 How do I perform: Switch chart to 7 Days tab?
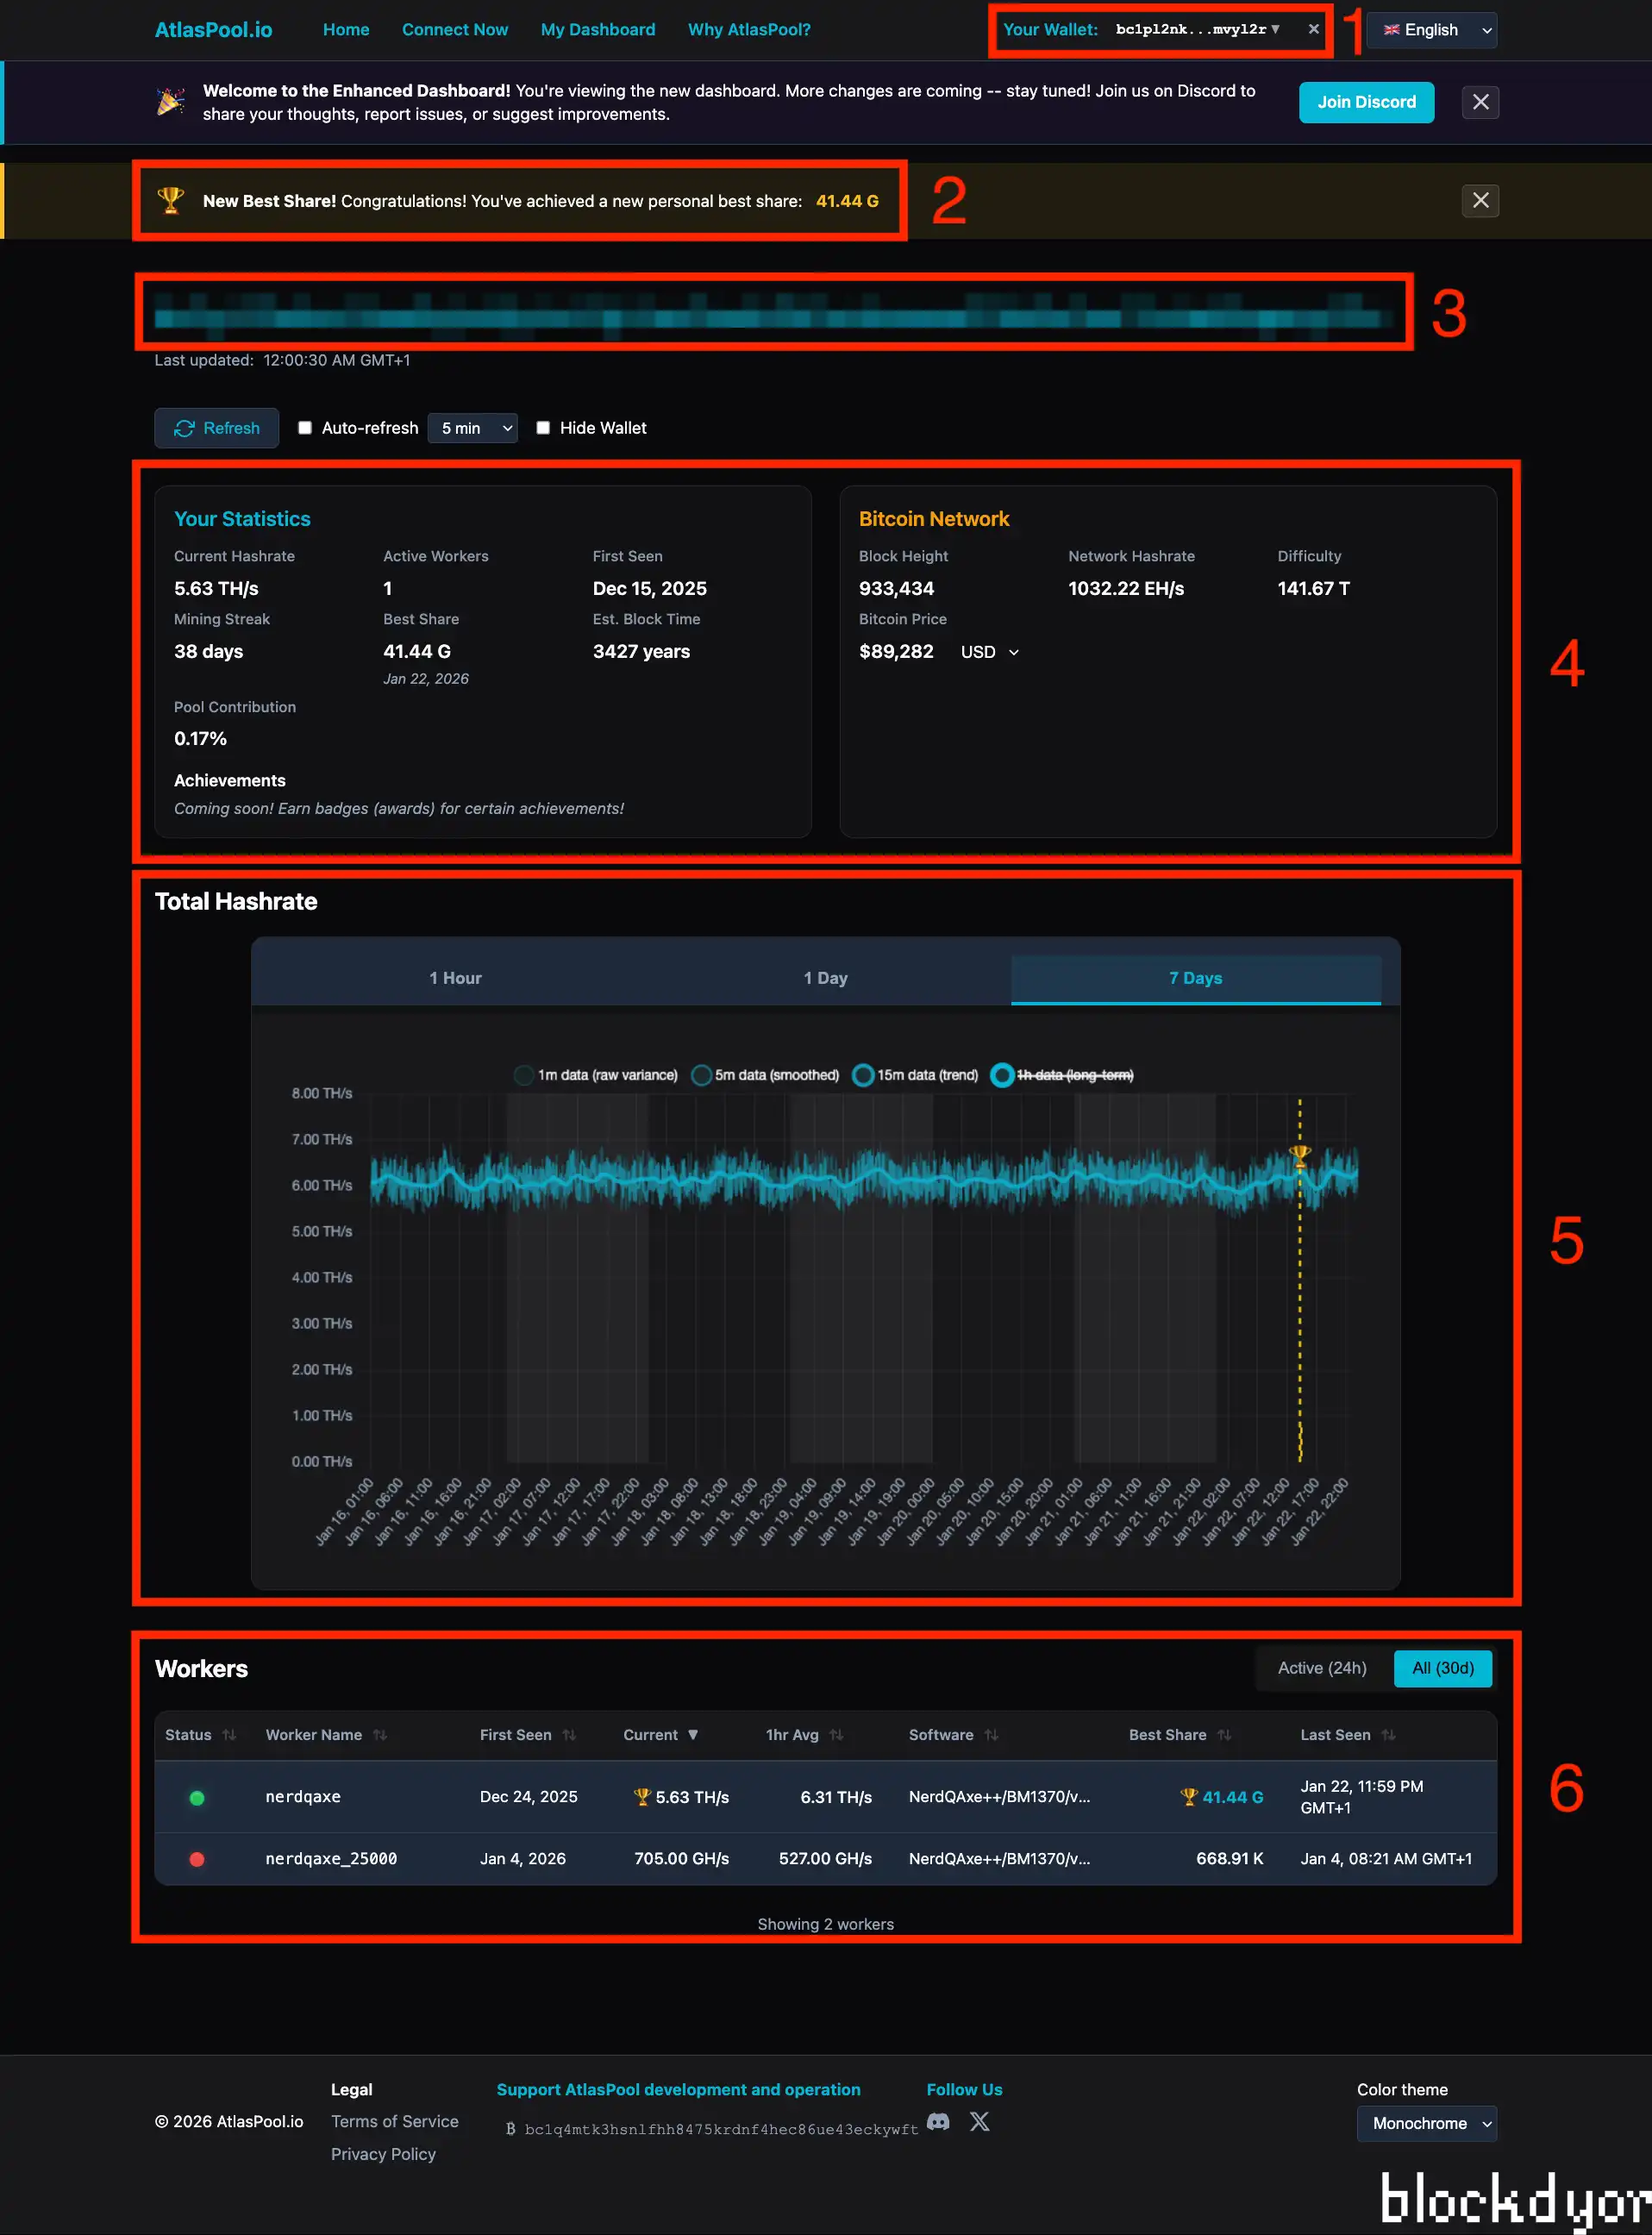point(1195,977)
